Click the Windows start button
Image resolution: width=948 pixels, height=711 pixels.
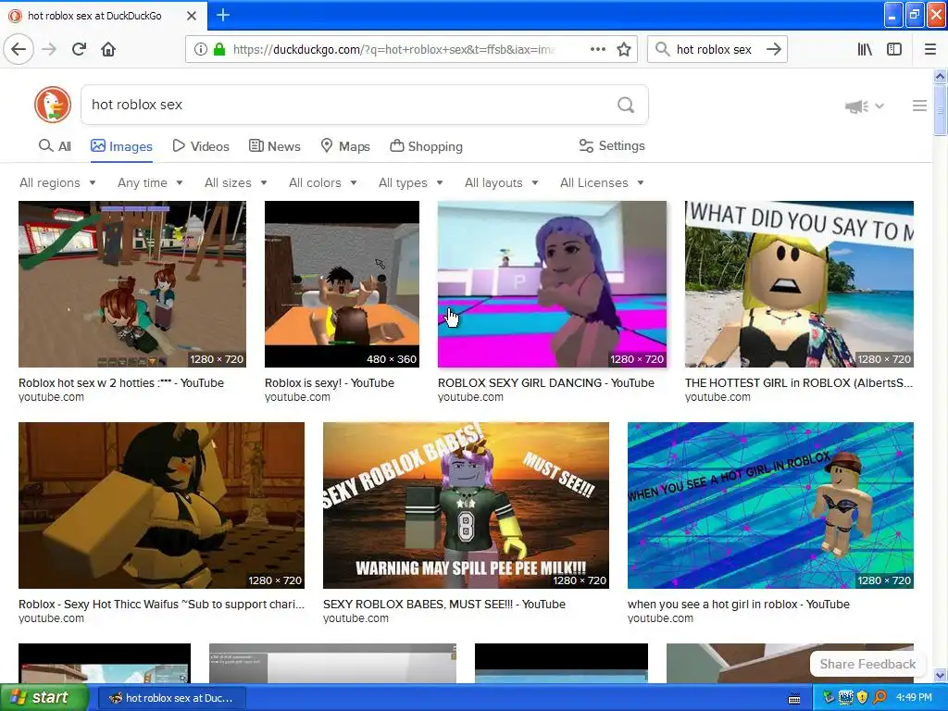click(x=44, y=698)
